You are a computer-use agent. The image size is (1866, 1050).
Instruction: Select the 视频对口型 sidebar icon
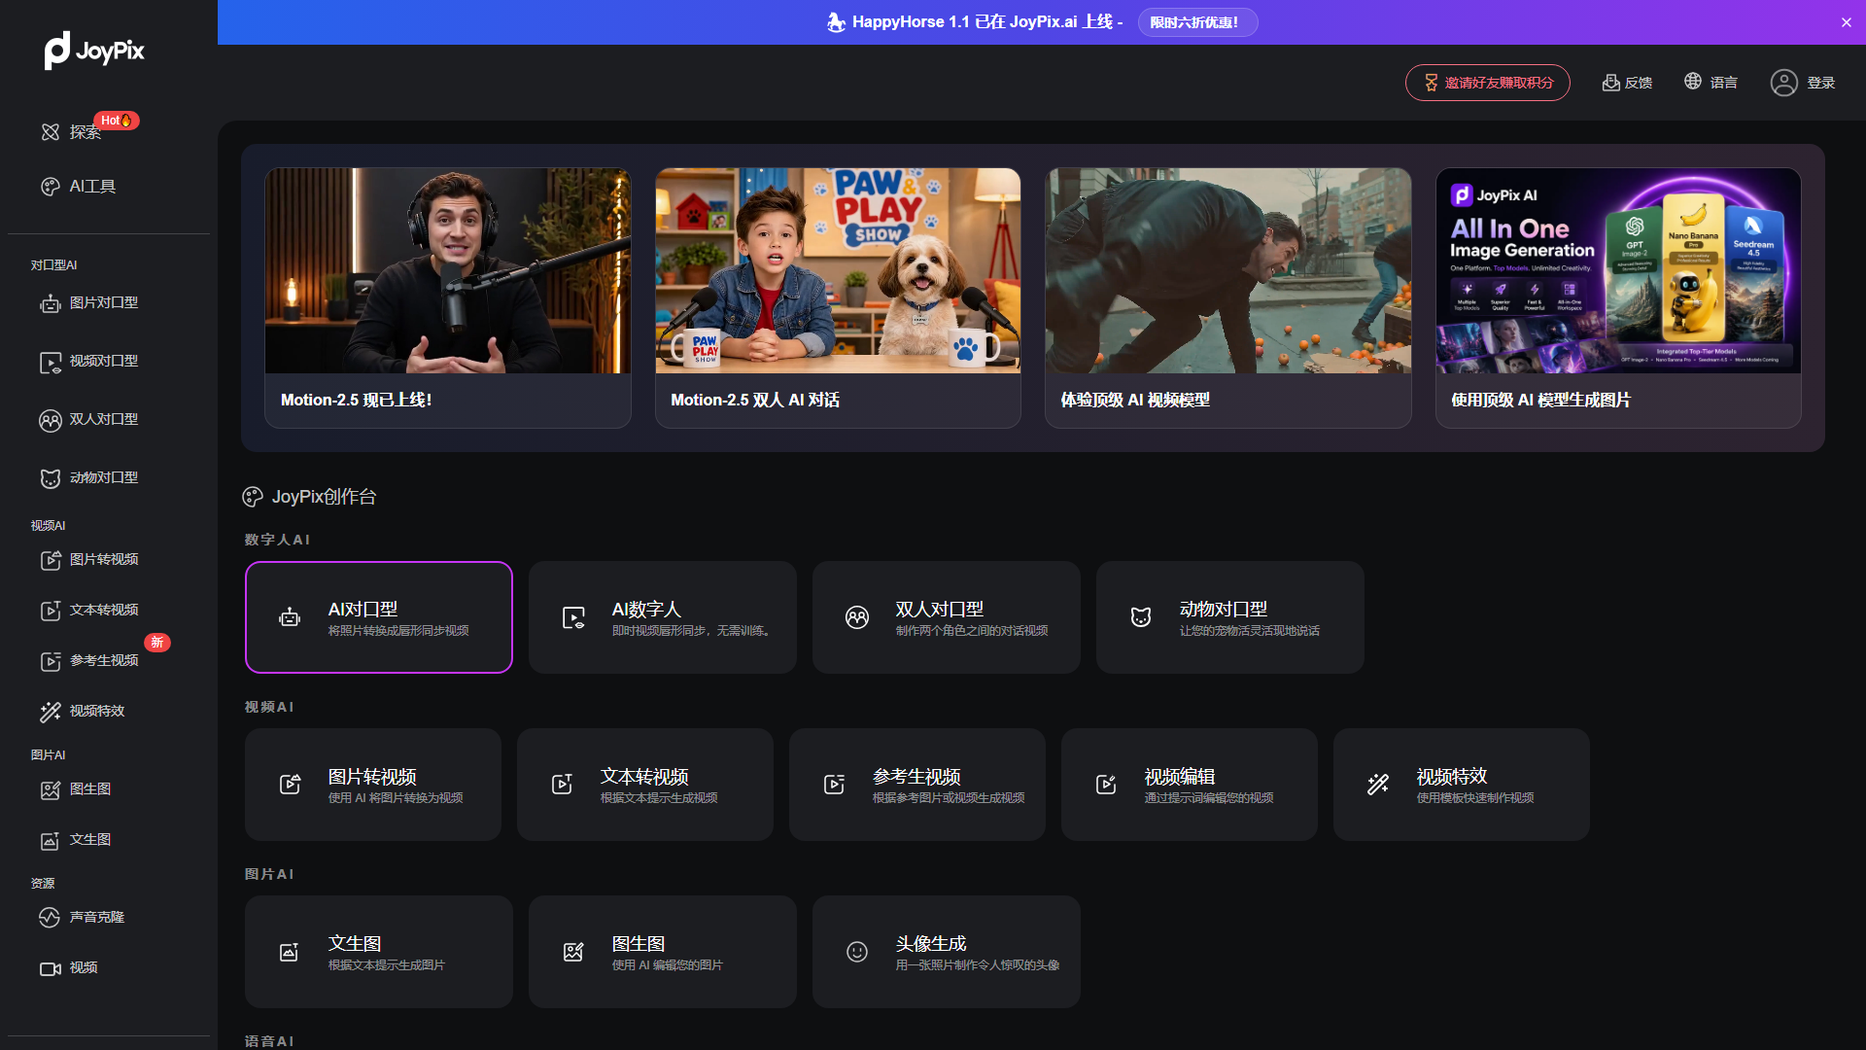point(51,363)
